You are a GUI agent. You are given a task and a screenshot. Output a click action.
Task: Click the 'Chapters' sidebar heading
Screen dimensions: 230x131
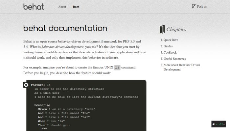[x=176, y=29]
